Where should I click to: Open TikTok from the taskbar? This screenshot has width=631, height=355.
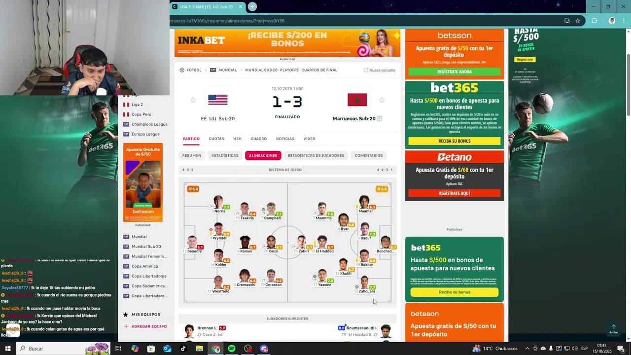click(x=183, y=349)
